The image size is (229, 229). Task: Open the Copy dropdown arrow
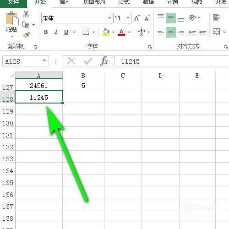[x=33, y=25]
